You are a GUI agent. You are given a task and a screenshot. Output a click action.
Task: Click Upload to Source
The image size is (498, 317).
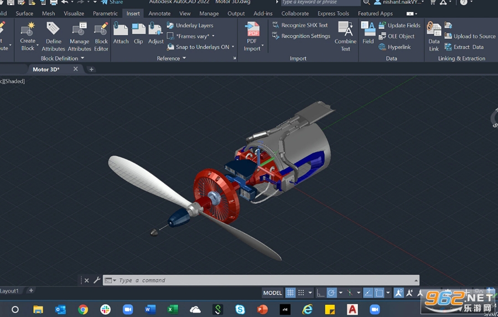click(470, 36)
